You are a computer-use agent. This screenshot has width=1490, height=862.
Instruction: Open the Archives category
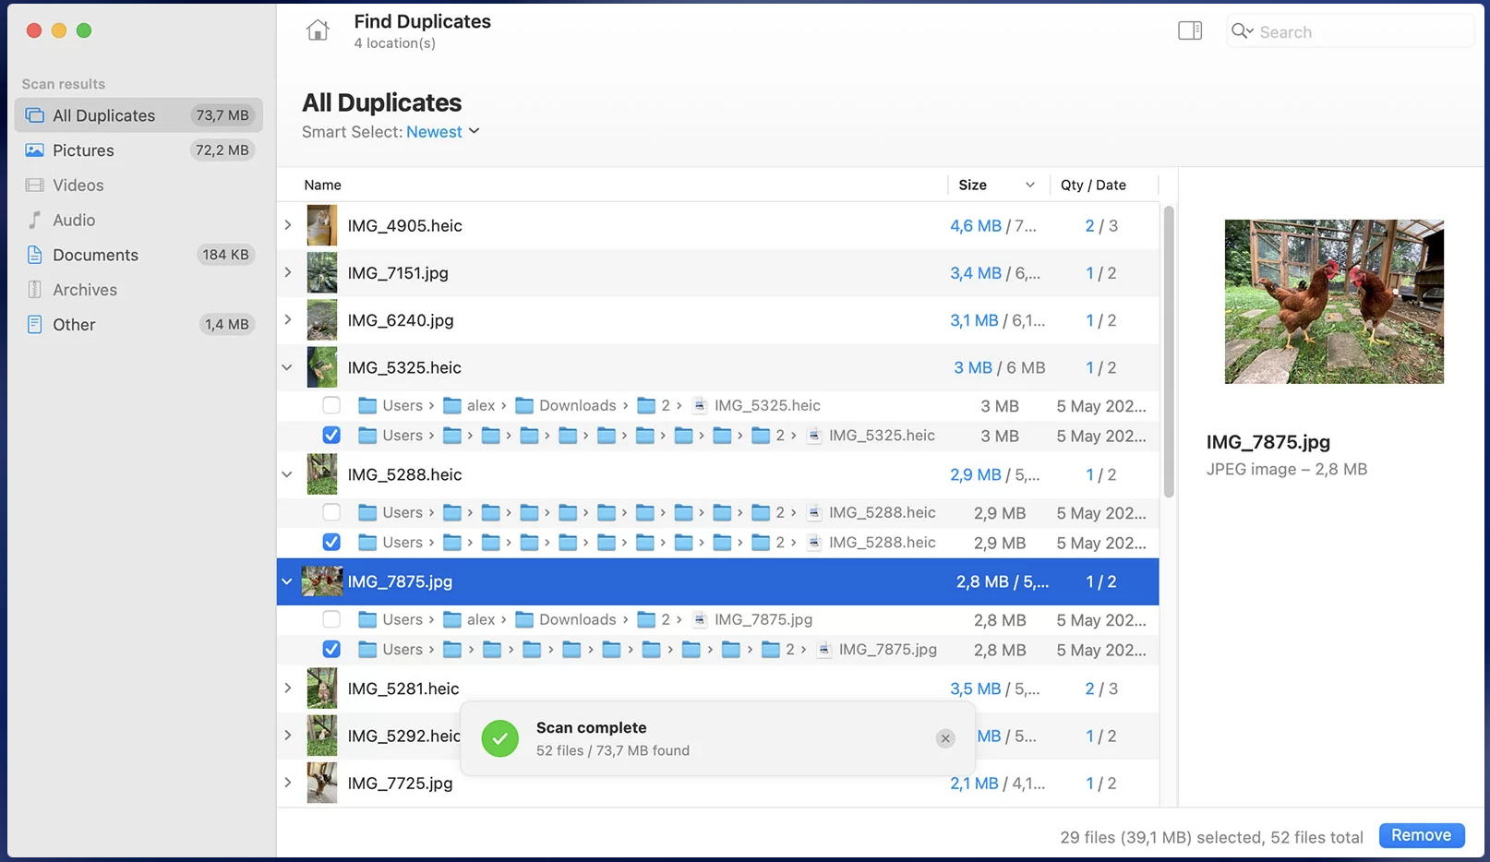tap(84, 289)
